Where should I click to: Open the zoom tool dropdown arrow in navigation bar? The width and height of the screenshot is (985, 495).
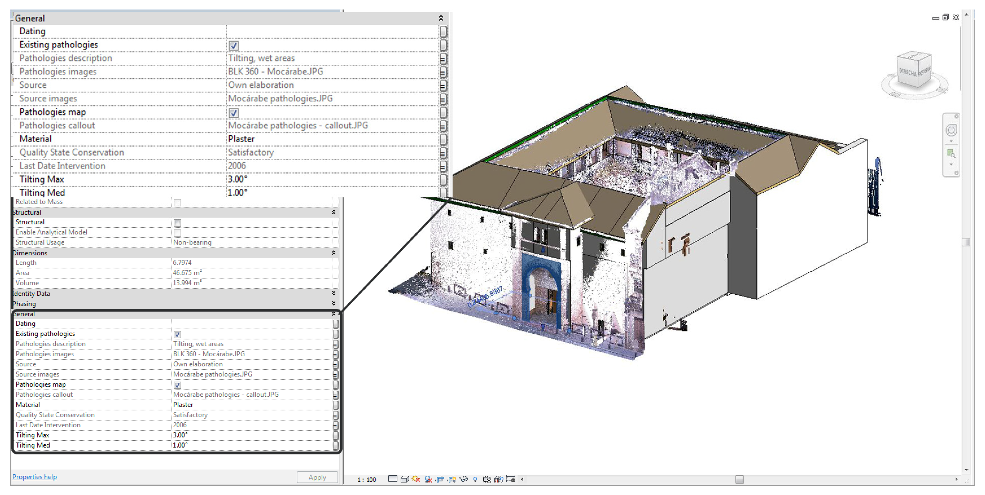coord(951,165)
